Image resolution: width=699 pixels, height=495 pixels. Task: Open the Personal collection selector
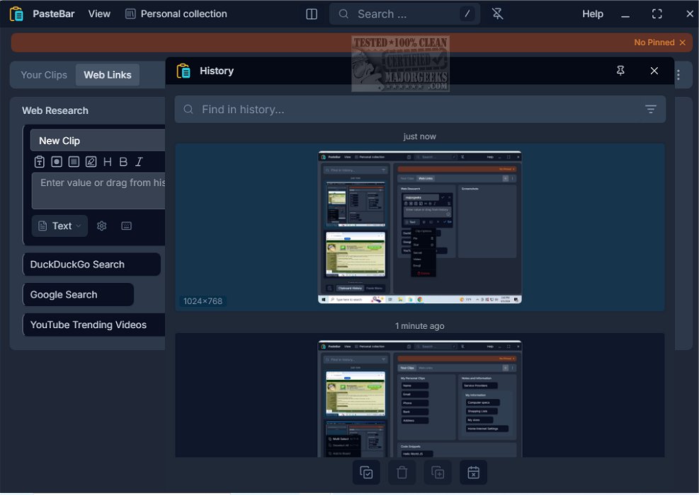[x=176, y=14]
